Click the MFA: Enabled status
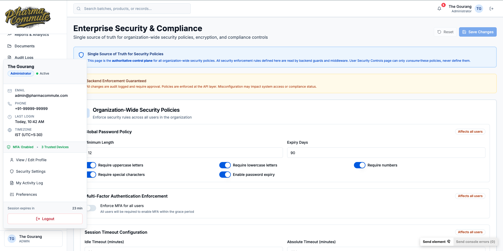 (23, 147)
